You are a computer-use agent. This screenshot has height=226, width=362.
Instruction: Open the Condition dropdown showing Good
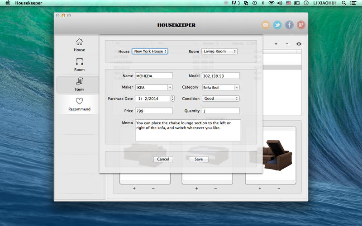point(221,99)
